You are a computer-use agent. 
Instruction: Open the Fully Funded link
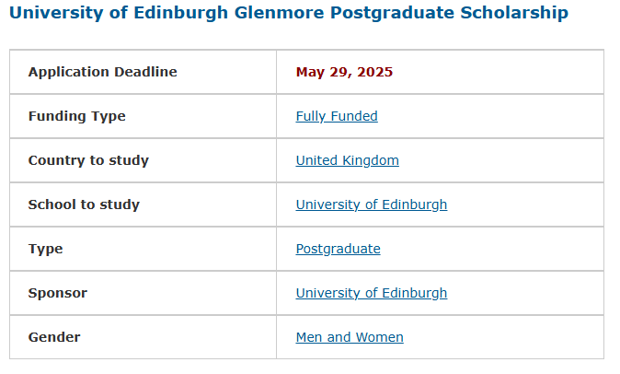(337, 116)
